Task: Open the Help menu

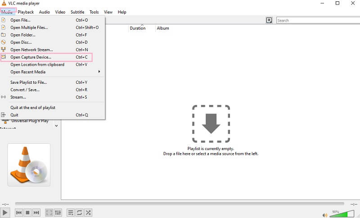Action: click(x=122, y=12)
